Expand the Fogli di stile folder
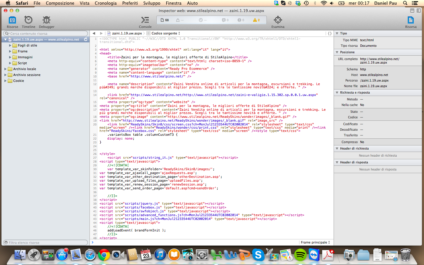This screenshot has width=424, height=265. (10, 45)
